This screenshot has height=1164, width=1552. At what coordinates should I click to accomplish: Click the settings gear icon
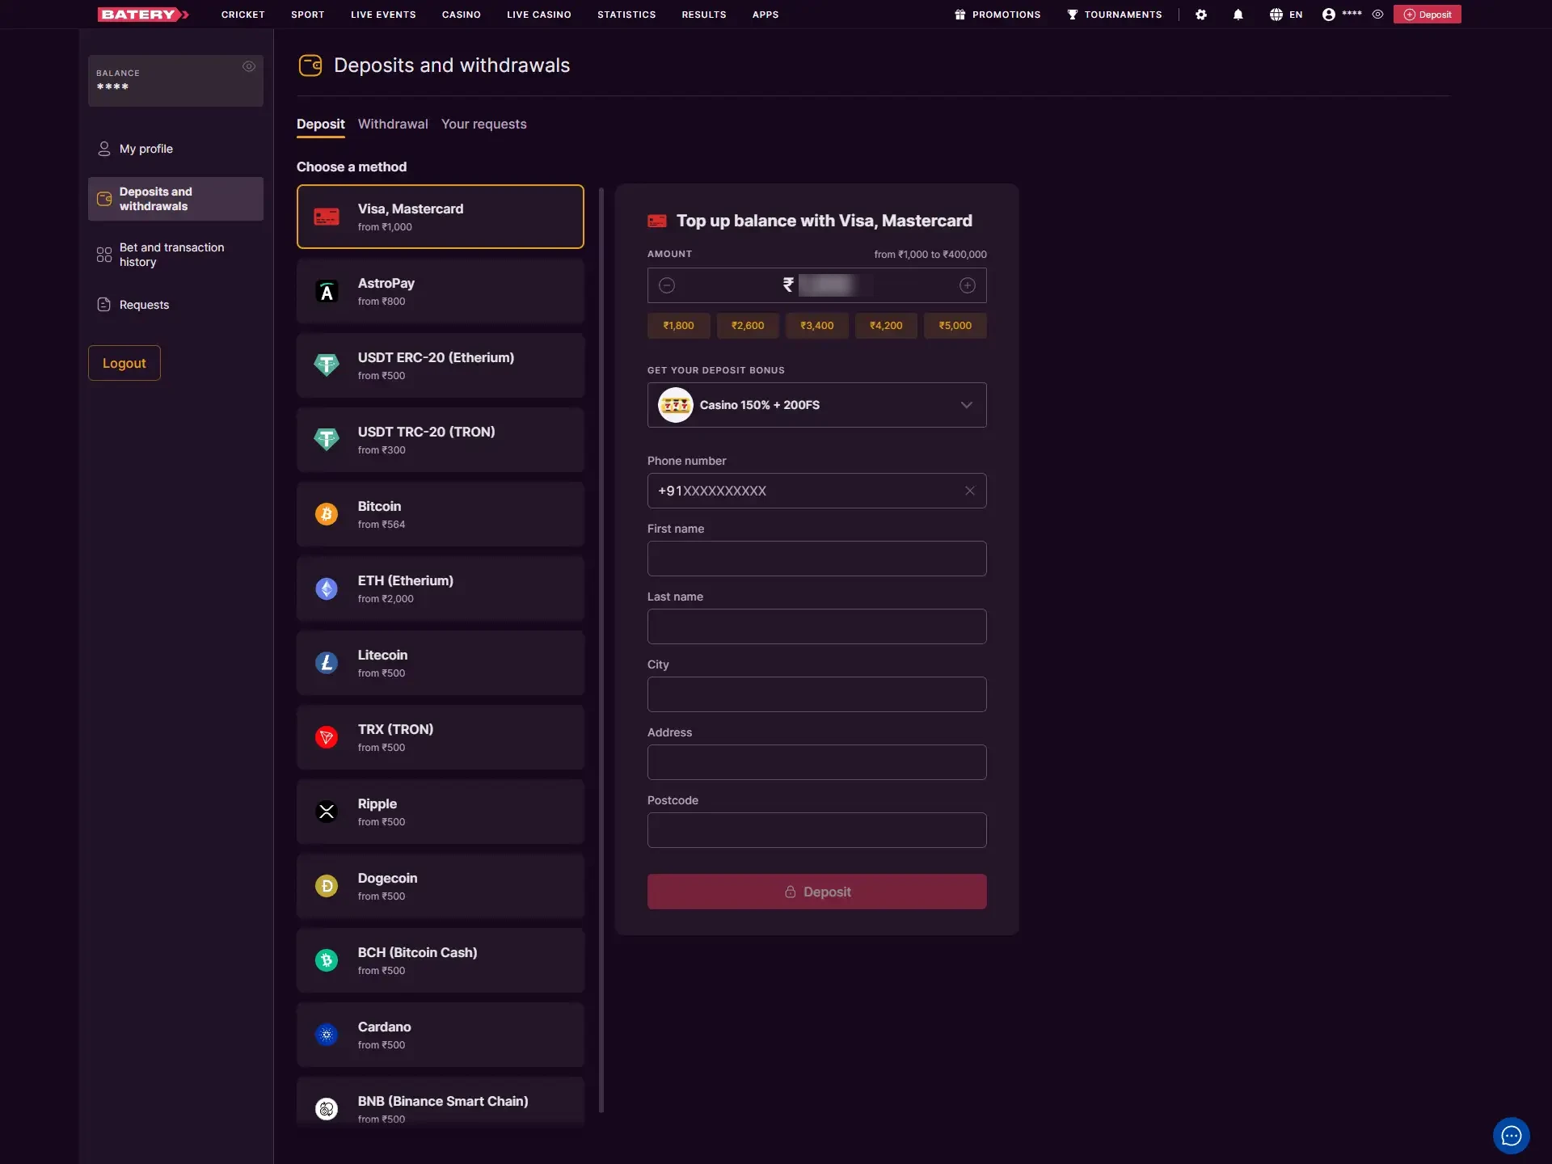(1201, 15)
